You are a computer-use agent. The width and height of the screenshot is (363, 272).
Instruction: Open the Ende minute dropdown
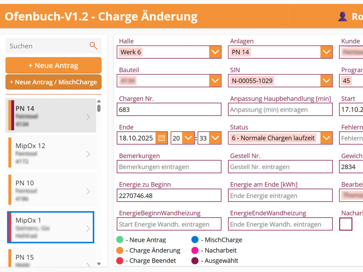pos(215,138)
